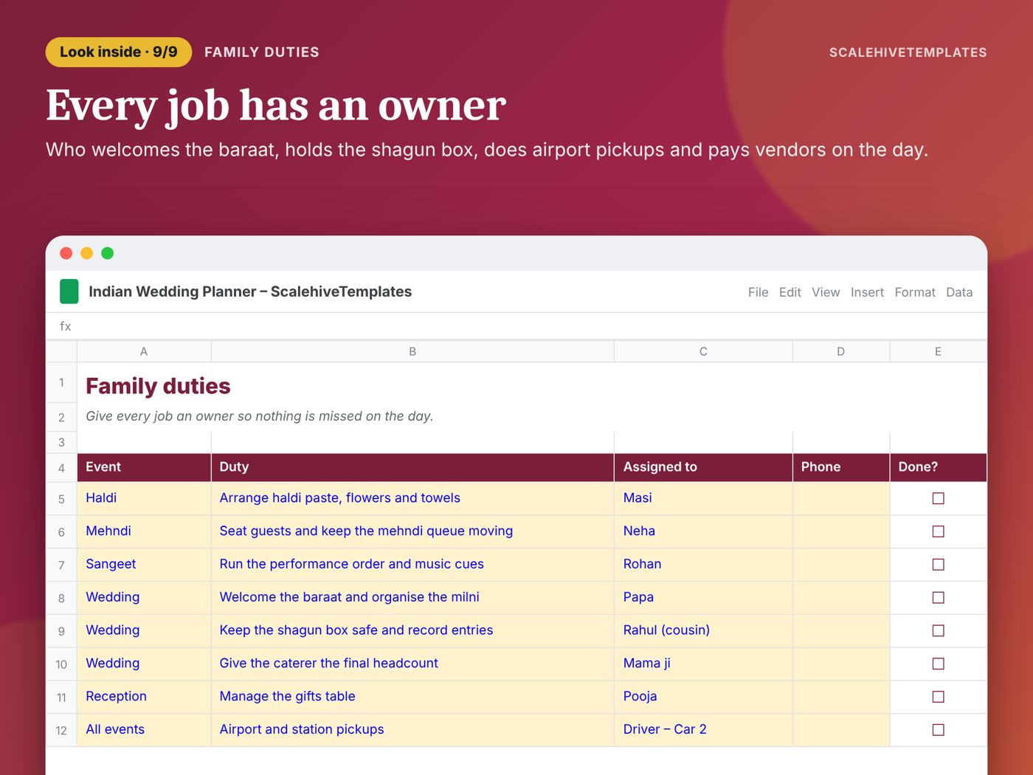
Task: Tick Done for Manage the gifts table
Action: click(x=939, y=697)
